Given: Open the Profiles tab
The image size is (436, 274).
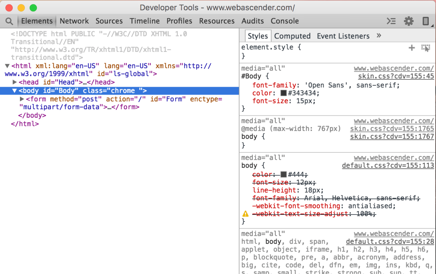Looking at the screenshot, I should pyautogui.click(x=179, y=21).
